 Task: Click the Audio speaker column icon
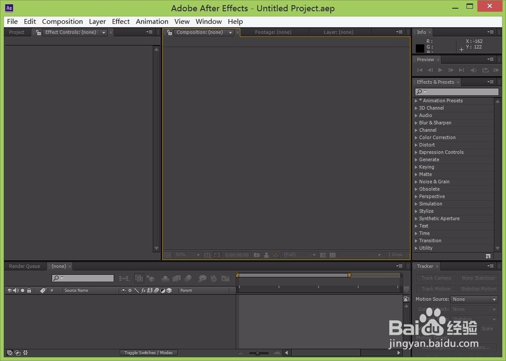(16, 290)
